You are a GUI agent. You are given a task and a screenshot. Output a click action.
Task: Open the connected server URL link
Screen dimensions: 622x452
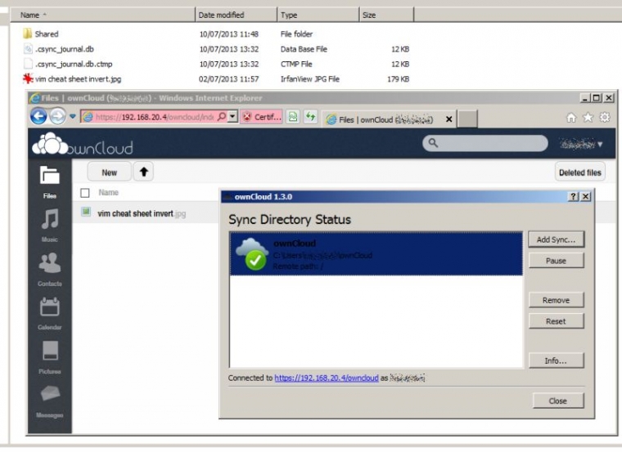click(x=327, y=378)
